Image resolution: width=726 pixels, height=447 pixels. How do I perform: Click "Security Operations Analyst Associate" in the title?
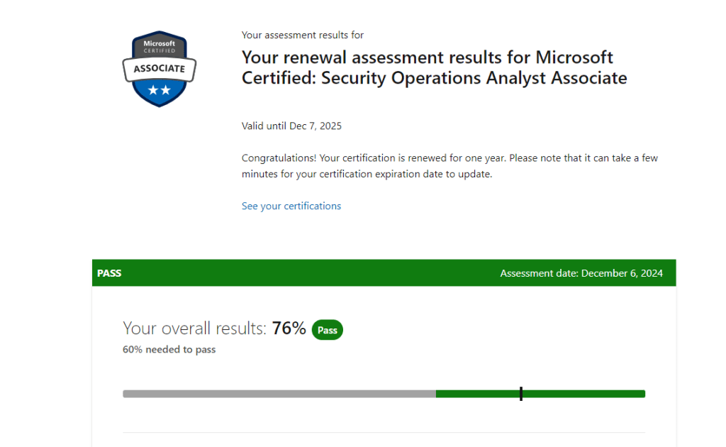pos(474,78)
